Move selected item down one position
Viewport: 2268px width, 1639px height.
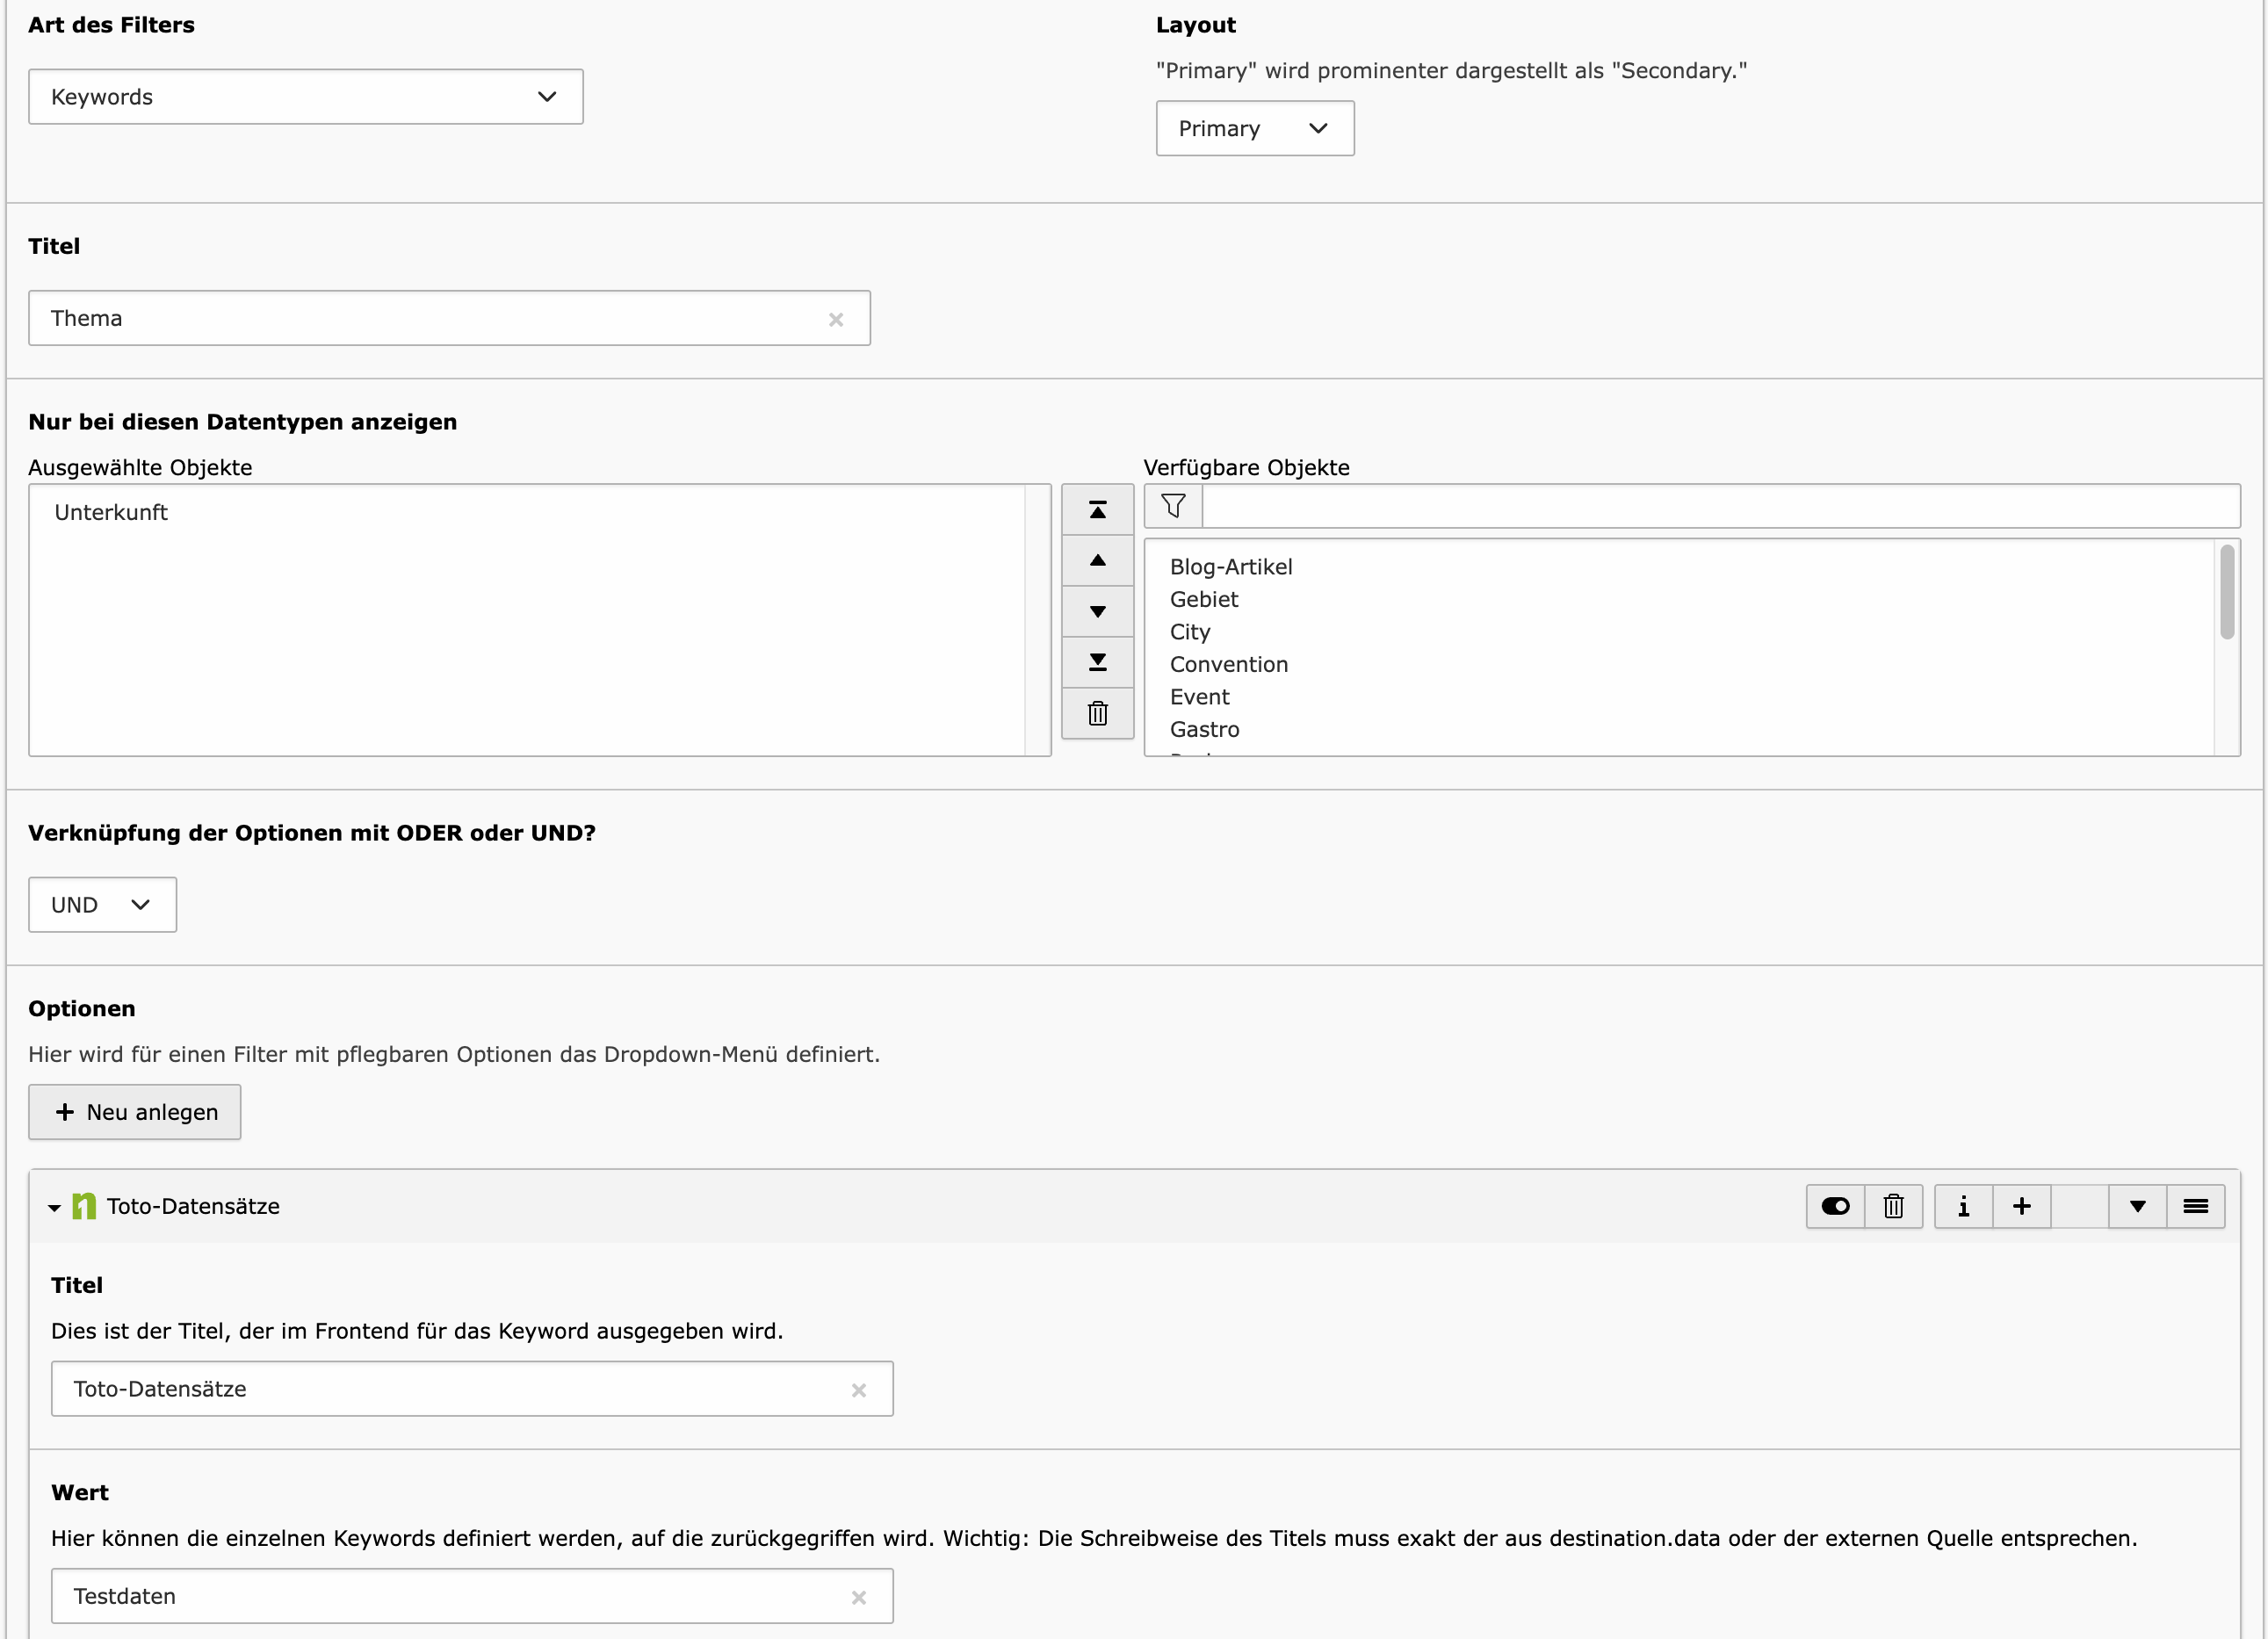click(x=1097, y=612)
